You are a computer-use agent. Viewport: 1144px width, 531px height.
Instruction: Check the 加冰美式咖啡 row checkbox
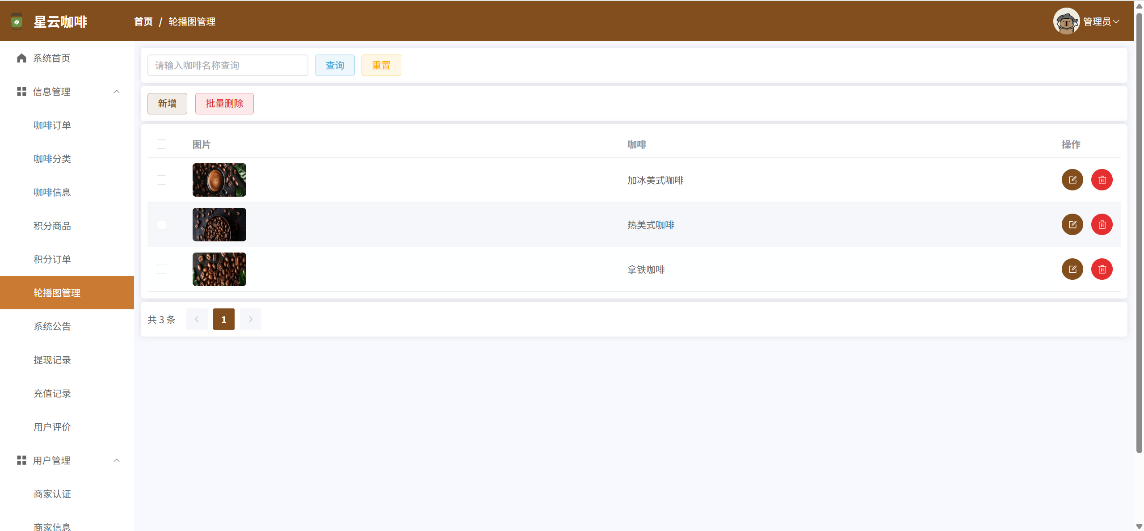pyautogui.click(x=161, y=180)
